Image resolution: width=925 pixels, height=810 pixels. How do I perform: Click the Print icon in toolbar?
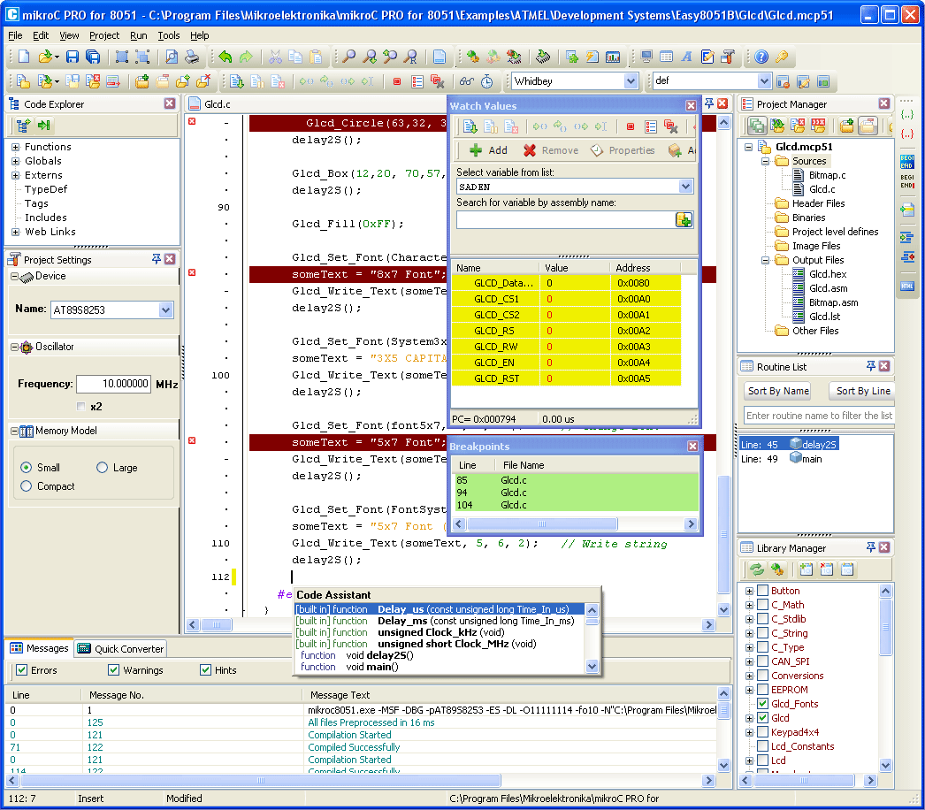tap(191, 57)
